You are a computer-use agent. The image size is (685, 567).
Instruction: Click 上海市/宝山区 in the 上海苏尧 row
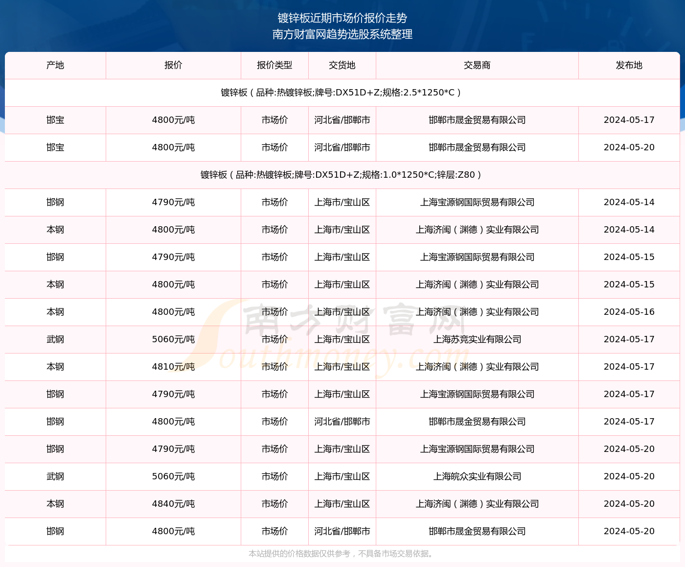pyautogui.click(x=342, y=339)
